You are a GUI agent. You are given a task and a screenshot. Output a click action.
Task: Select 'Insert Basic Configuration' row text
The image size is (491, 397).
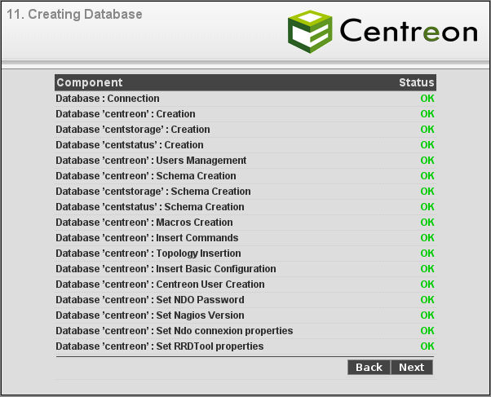(x=166, y=269)
